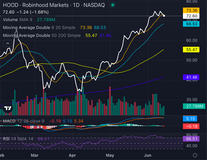Click the -1.24 (-1.68%) price change text
Screen dimensions: 207x160
(33, 12)
